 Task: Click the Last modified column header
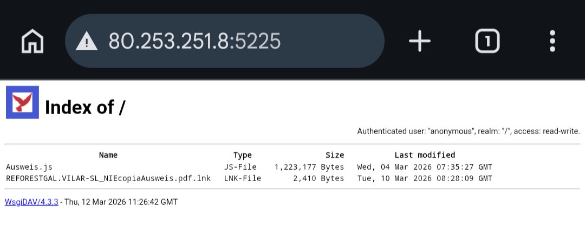pos(425,155)
